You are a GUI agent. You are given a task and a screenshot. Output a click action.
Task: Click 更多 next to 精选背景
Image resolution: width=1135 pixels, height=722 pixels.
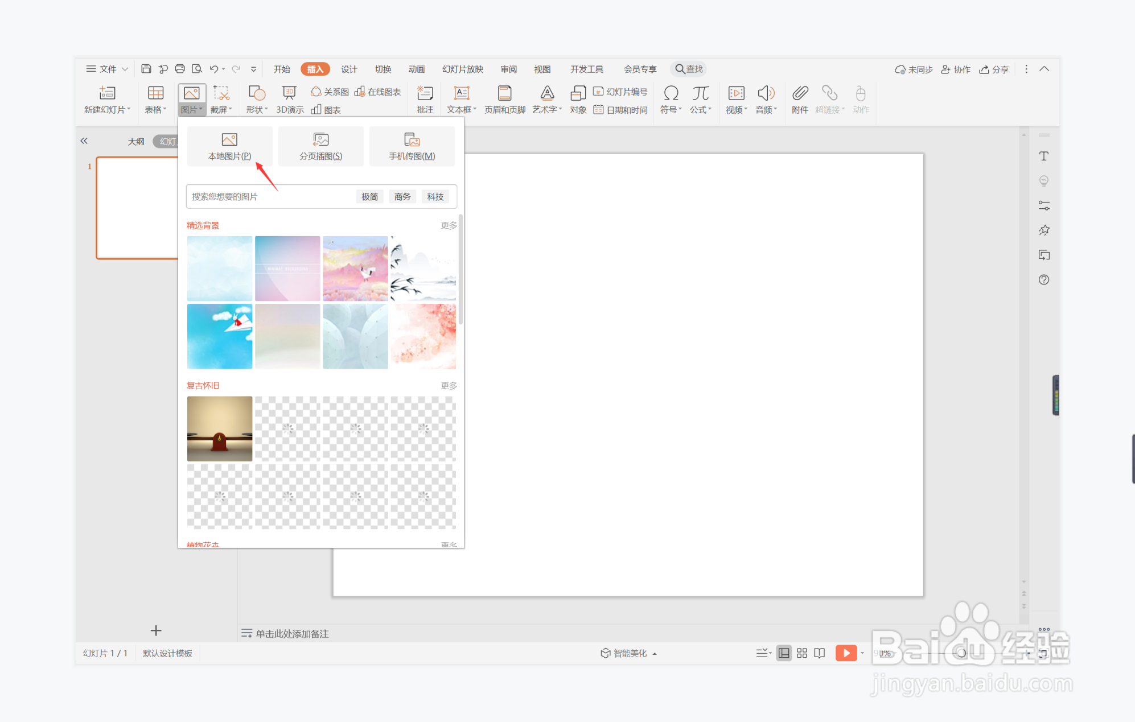pos(449,226)
